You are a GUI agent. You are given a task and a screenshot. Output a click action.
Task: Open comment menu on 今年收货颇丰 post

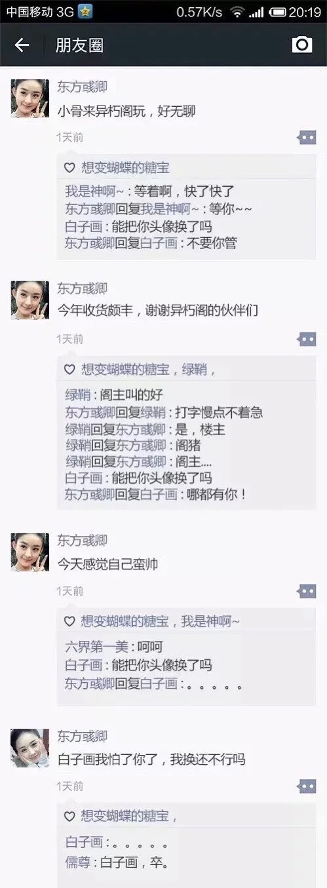point(307,339)
